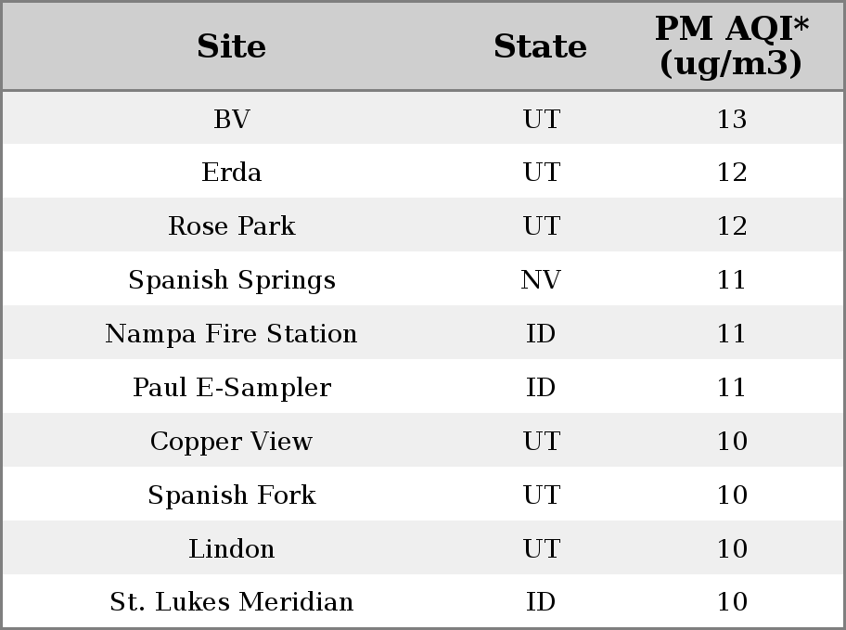Click the Paul E-Sampler site name
Image resolution: width=846 pixels, height=630 pixels.
[232, 388]
